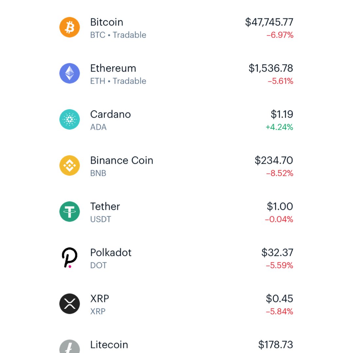353x353 pixels.
Task: Tap the orange Bitcoin logo icon
Action: point(69,27)
